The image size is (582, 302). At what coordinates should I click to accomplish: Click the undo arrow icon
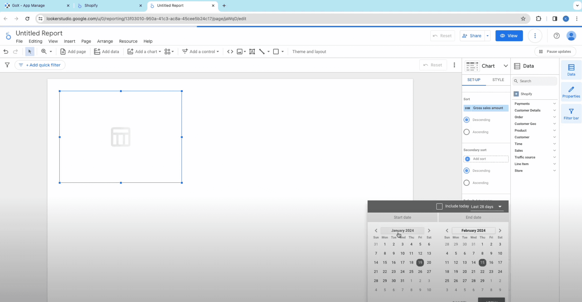(x=6, y=52)
